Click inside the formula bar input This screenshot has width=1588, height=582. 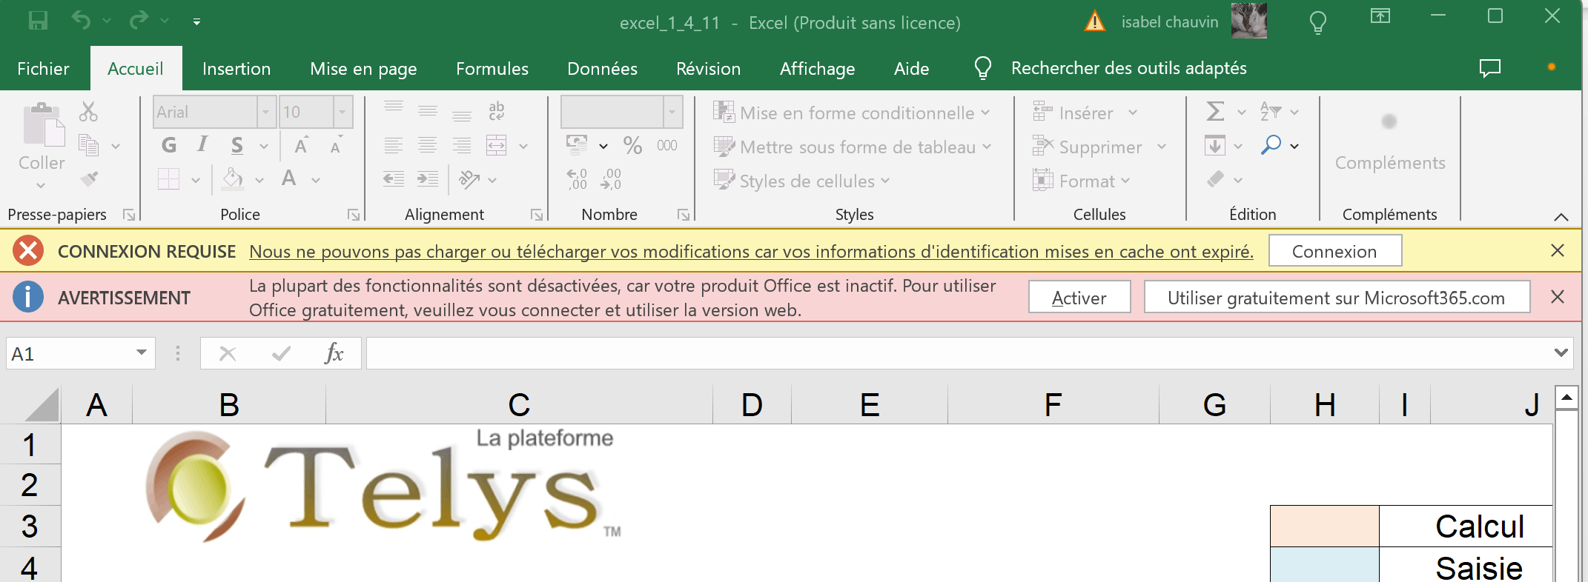[956, 353]
